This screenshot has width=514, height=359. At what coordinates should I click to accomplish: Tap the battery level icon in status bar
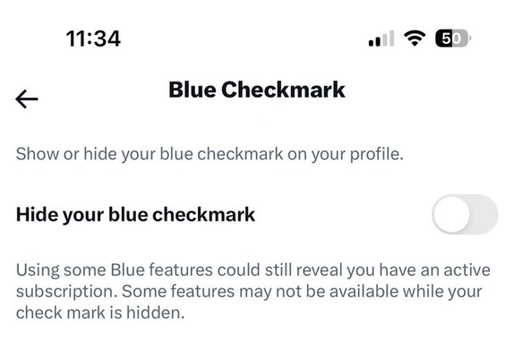tap(453, 38)
